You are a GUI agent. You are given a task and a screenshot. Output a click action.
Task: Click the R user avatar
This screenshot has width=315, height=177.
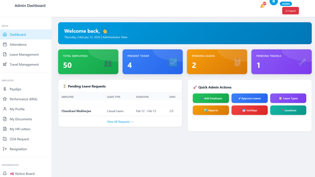click(x=274, y=1)
